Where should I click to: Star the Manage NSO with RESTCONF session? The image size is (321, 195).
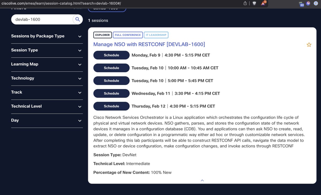[x=309, y=45]
